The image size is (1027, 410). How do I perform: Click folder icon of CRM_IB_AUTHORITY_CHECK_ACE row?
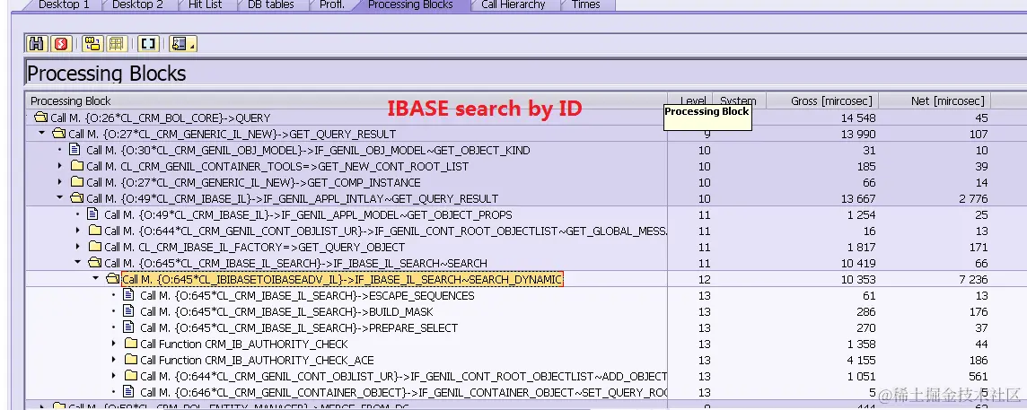(x=131, y=360)
